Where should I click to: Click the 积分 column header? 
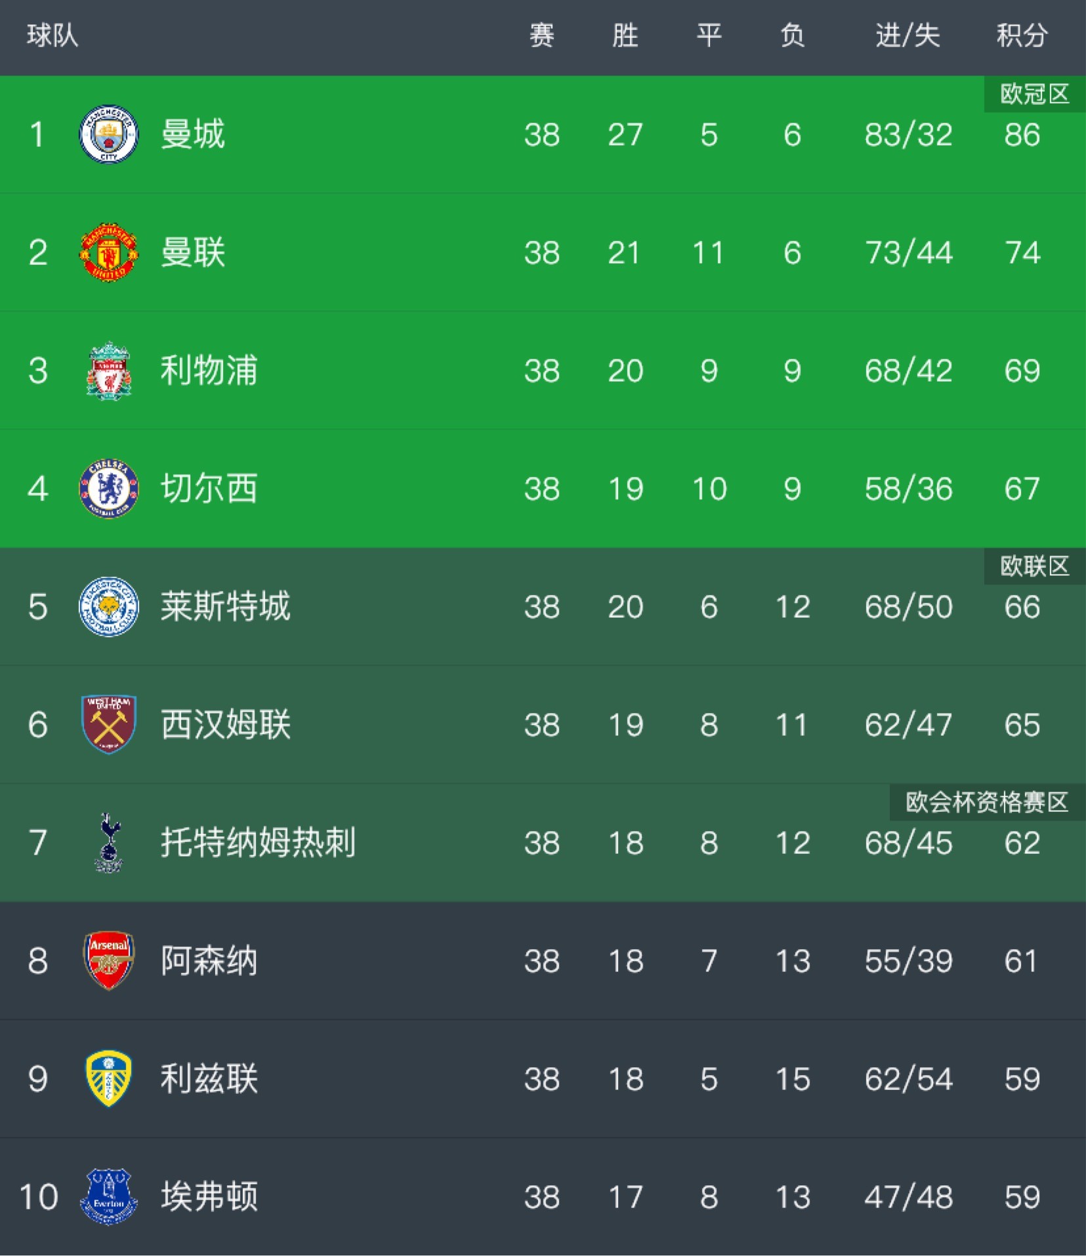(x=1022, y=35)
